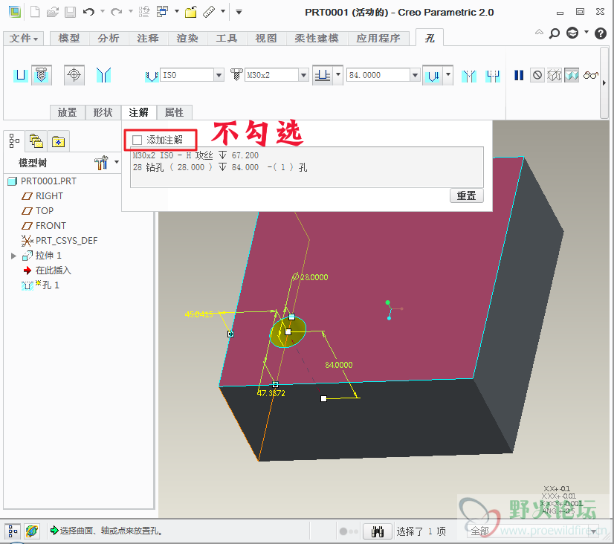Expand the model tree settings arrow
The height and width of the screenshot is (544, 614).
[x=117, y=161]
